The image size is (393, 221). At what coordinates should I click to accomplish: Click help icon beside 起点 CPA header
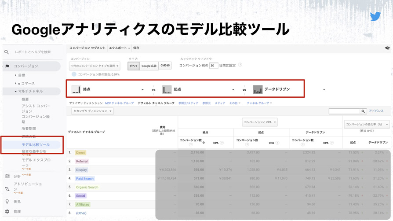coord(277,143)
